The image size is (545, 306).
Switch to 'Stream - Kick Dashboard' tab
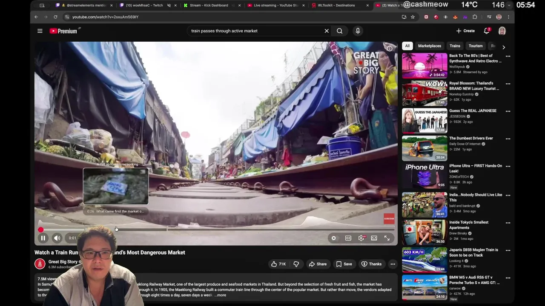(x=209, y=6)
